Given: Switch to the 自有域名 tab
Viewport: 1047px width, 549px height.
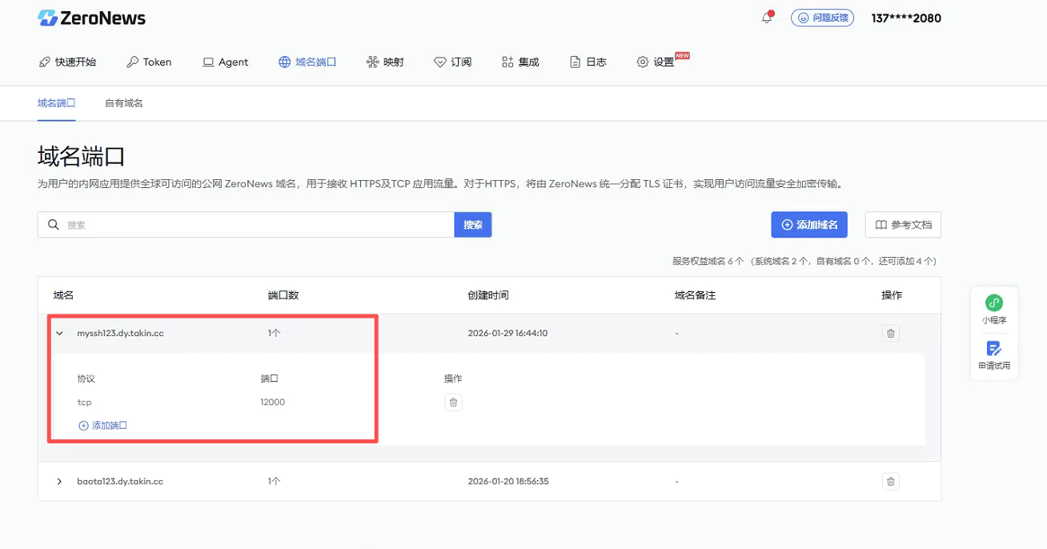Looking at the screenshot, I should 124,103.
